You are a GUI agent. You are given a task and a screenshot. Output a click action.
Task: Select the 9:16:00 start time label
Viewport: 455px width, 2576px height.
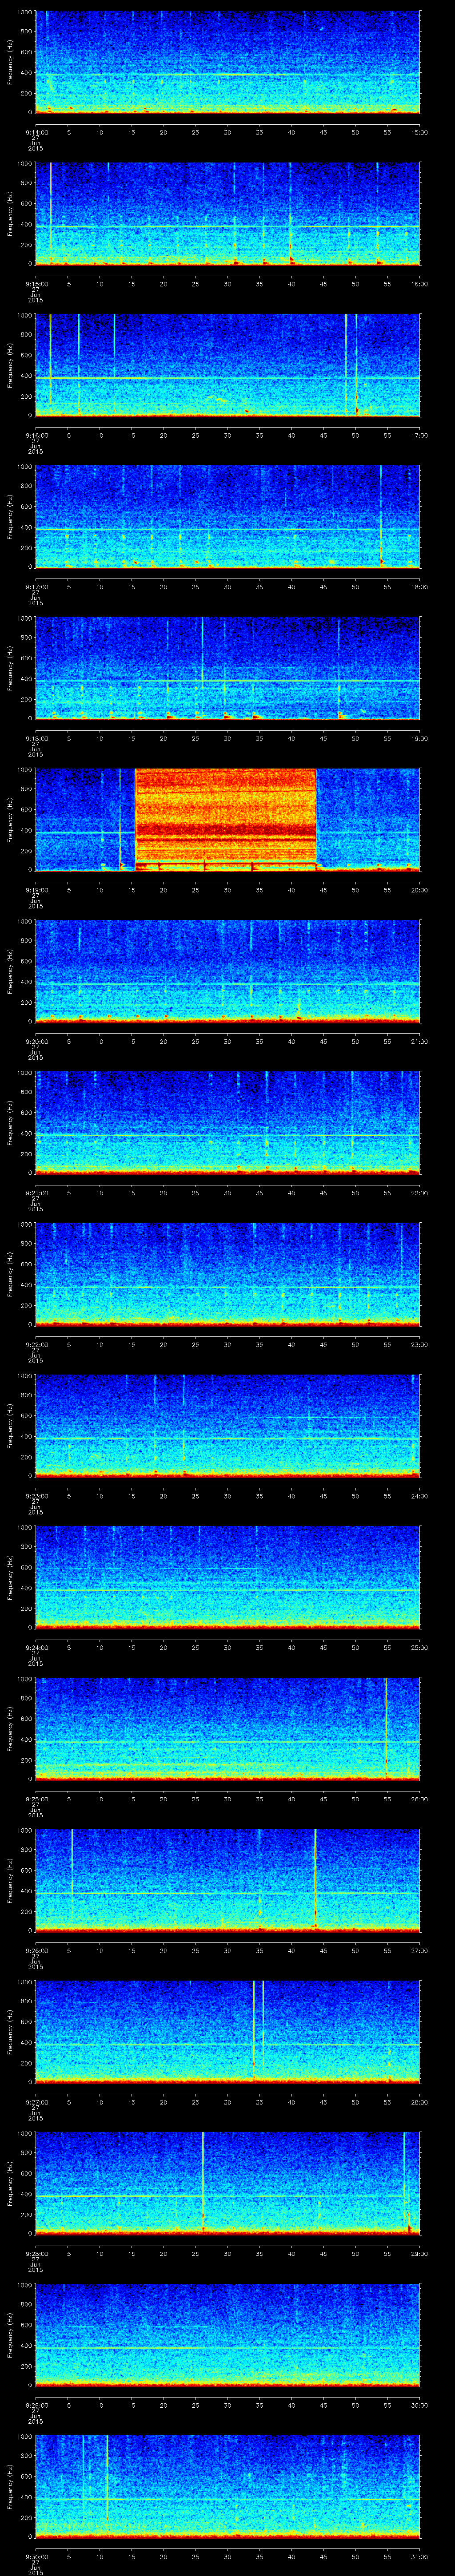[37, 435]
